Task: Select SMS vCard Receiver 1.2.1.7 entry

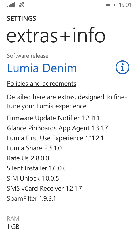Action: [45, 189]
